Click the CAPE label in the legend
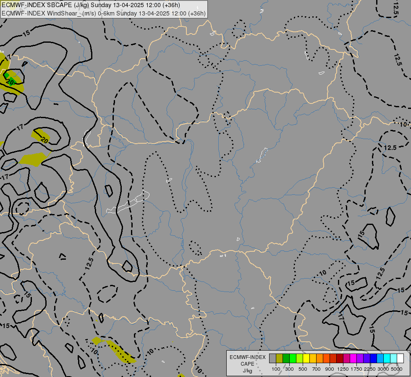Screen dimensions: 411x377 pyautogui.click(x=247, y=364)
